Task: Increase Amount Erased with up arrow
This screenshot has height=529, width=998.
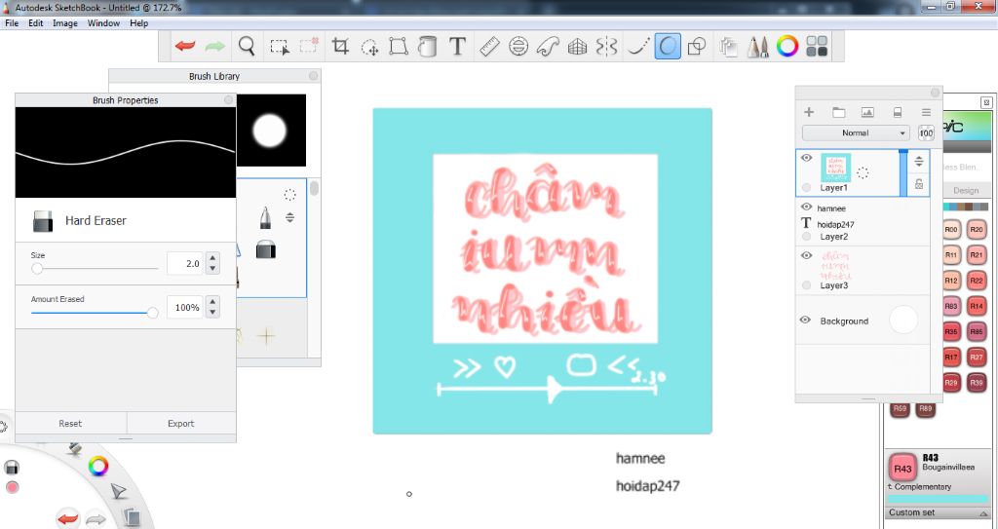Action: (212, 302)
